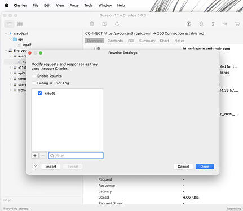Add a new rewrite set with plus
The height and width of the screenshot is (211, 243).
pyautogui.click(x=35, y=155)
